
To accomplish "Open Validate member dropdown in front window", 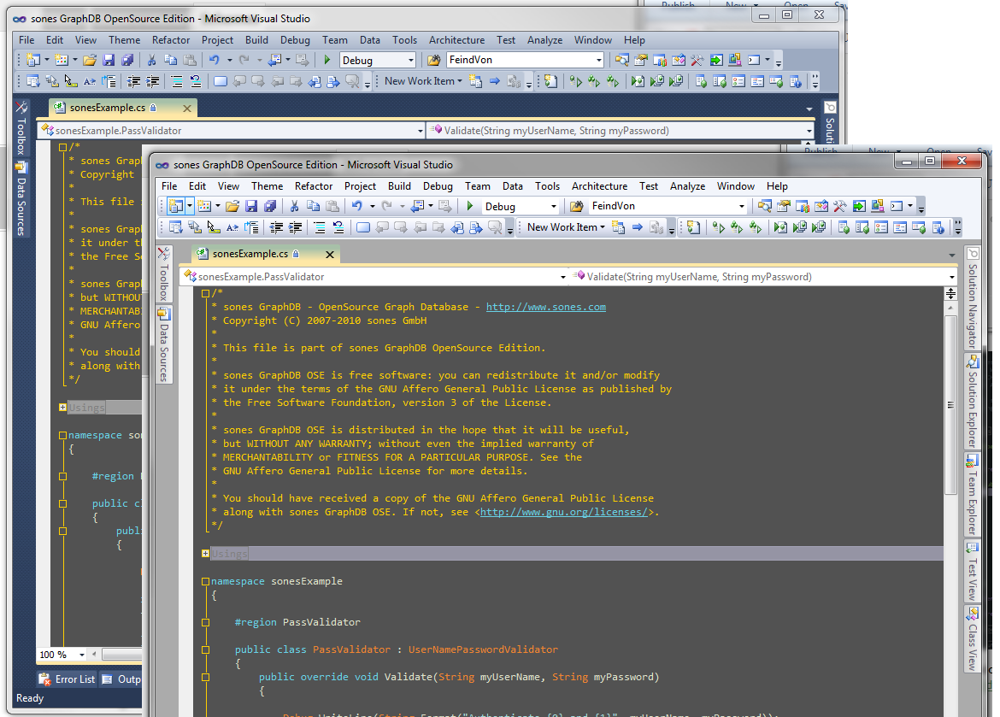I will click(951, 277).
